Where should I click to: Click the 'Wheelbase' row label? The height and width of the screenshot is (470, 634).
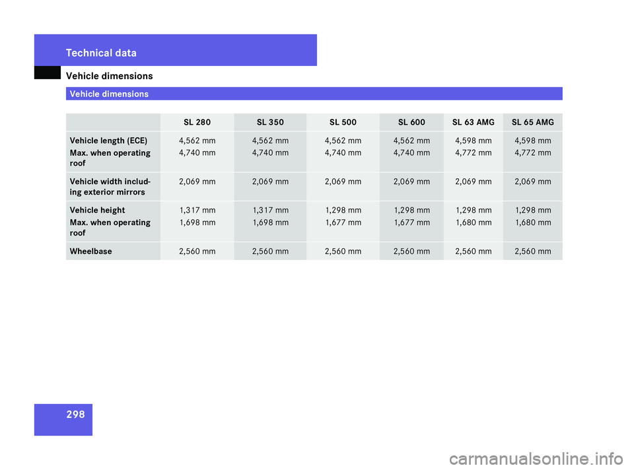[90, 252]
